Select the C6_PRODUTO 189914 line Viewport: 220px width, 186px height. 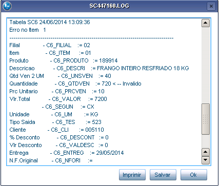64,60
